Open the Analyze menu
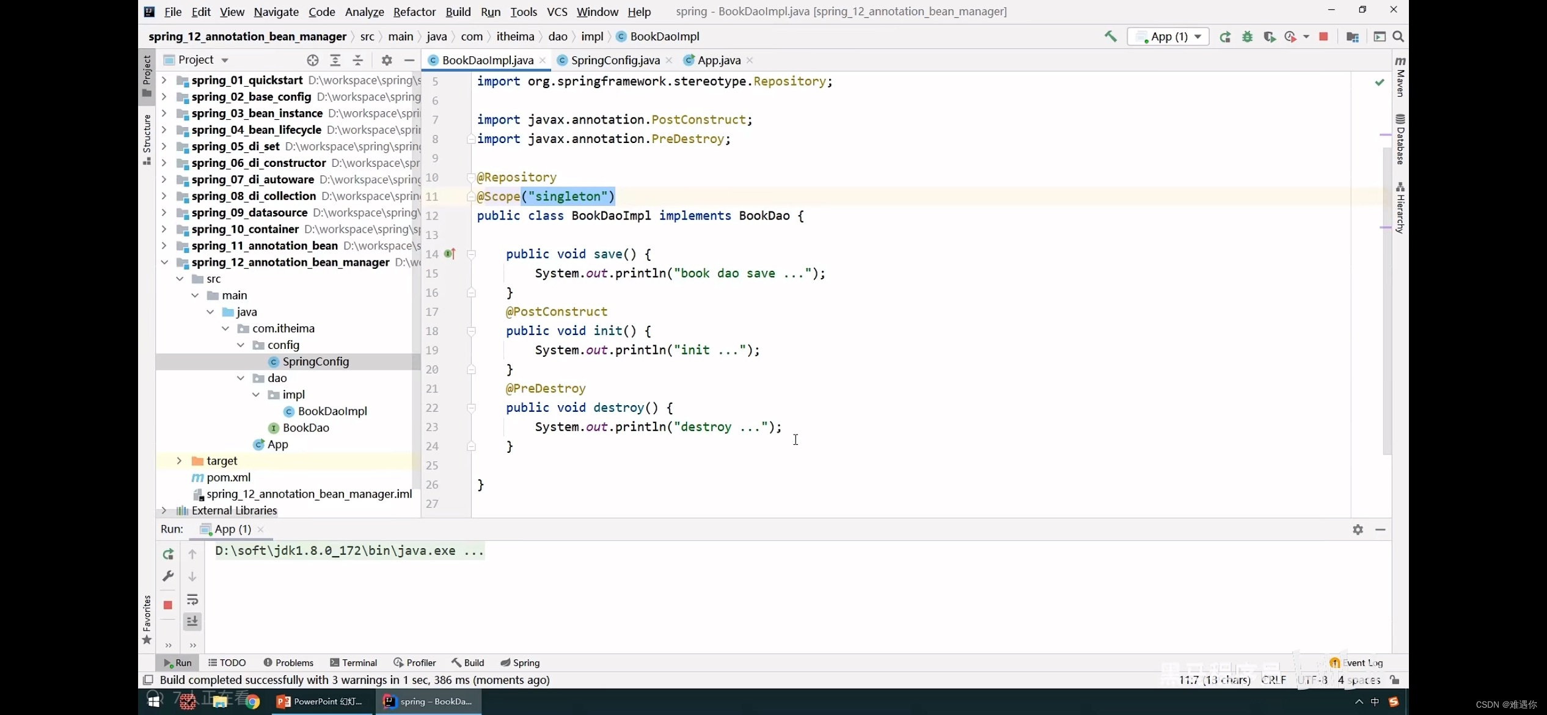 click(x=364, y=12)
